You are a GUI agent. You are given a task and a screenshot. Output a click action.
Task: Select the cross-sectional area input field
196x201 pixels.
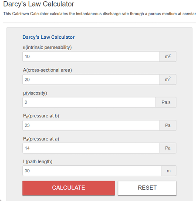pos(91,80)
